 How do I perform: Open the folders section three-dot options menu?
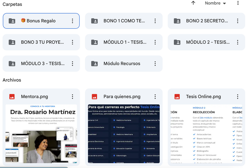238,3
